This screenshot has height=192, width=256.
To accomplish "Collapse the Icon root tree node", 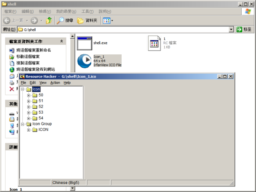I will click(22, 89).
